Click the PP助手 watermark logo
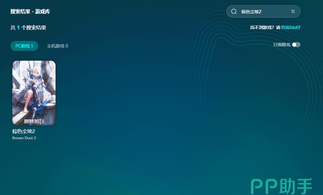Image resolution: width=323 pixels, height=195 pixels. [281, 186]
